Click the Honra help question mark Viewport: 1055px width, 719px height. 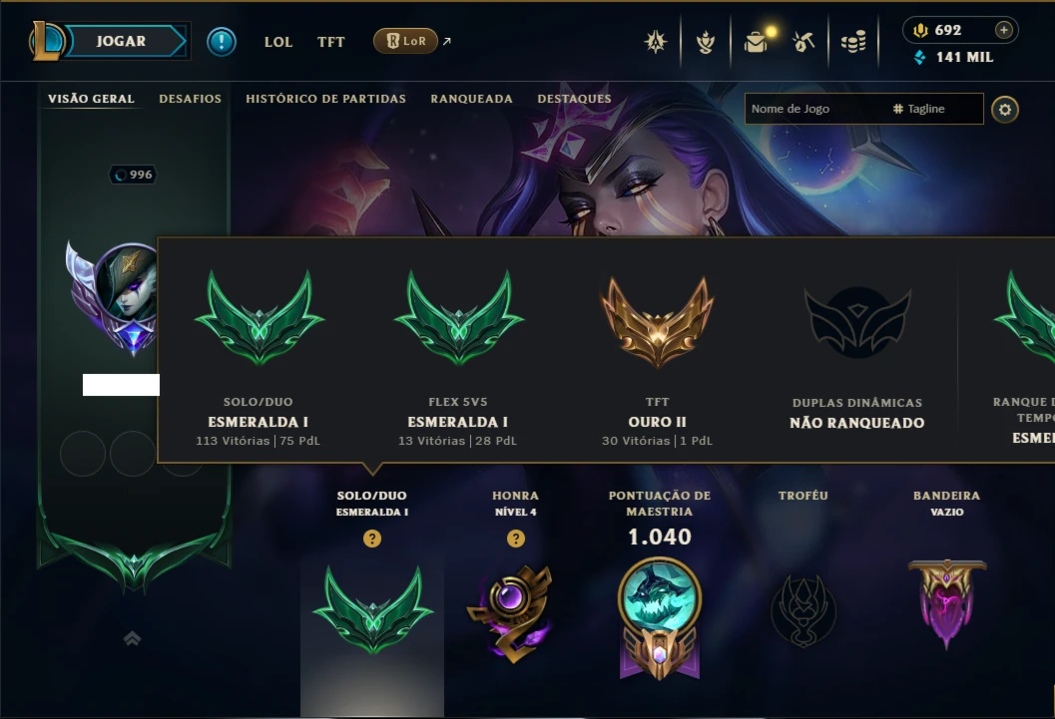coord(516,539)
